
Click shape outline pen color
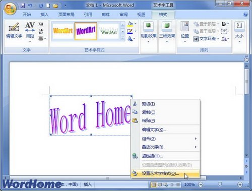(x=130, y=31)
